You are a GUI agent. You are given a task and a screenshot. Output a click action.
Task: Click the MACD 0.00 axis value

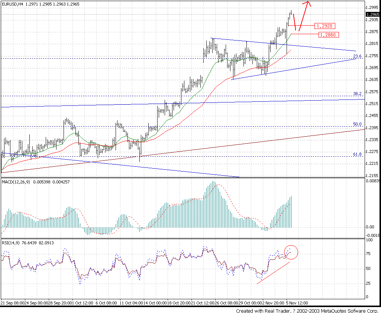coord(370,227)
